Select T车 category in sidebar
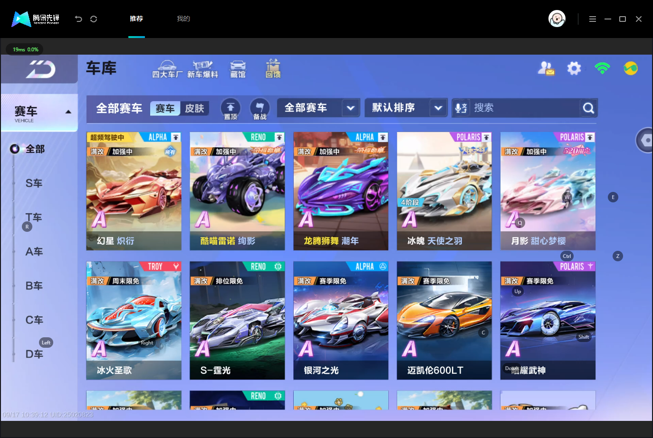 click(x=34, y=218)
